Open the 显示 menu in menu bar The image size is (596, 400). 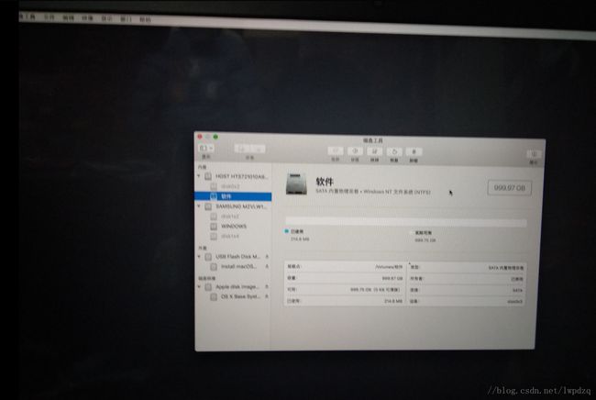(x=106, y=18)
